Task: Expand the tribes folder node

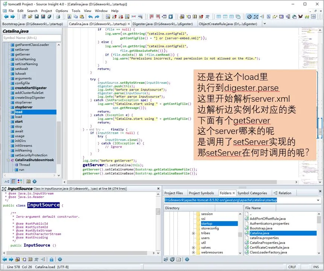Action: [194, 233]
